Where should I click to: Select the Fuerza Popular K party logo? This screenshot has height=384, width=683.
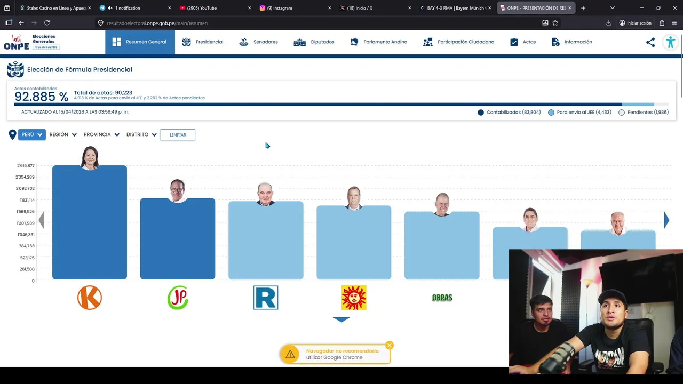pos(90,298)
